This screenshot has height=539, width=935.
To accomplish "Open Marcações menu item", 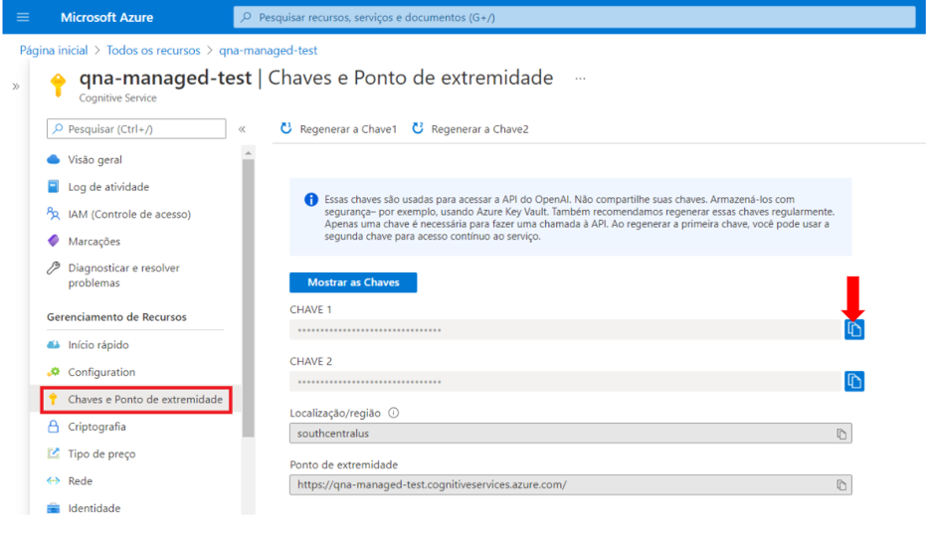I will click(x=94, y=241).
